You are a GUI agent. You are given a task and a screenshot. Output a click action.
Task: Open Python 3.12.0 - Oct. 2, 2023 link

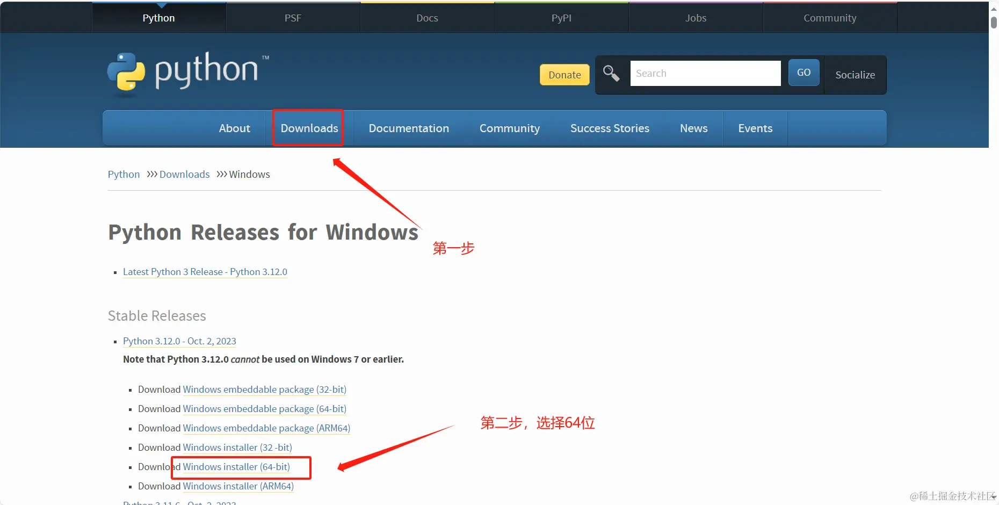(x=179, y=341)
